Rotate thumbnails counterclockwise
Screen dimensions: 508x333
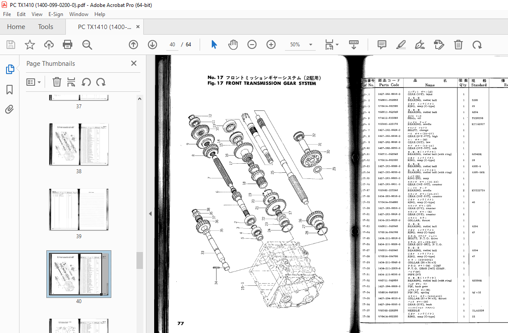click(86, 82)
